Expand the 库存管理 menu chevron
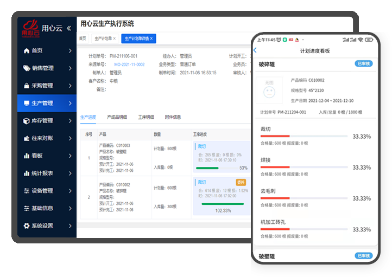The image size is (392, 277). click(x=70, y=121)
